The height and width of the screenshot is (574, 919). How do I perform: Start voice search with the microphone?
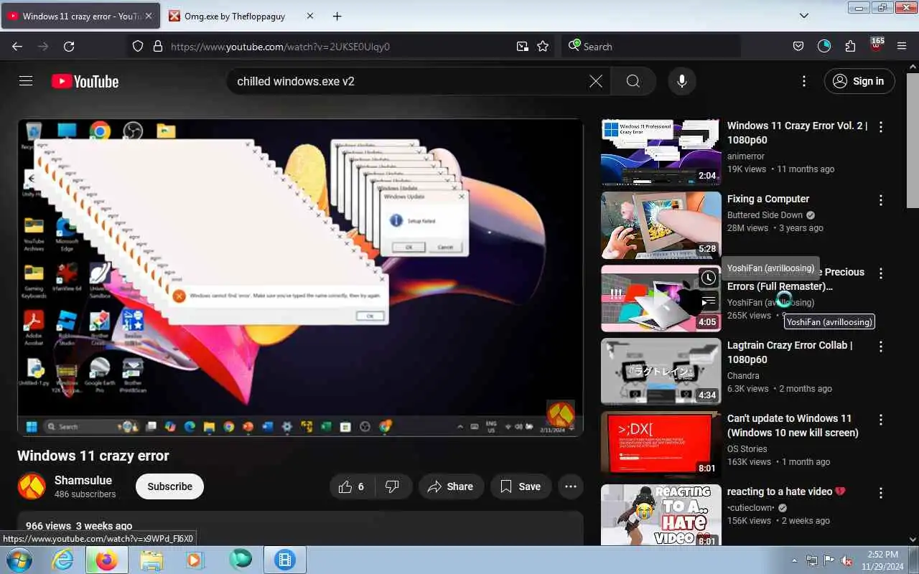tap(682, 81)
